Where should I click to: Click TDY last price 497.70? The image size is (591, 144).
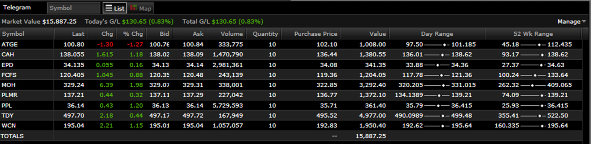(x=74, y=116)
